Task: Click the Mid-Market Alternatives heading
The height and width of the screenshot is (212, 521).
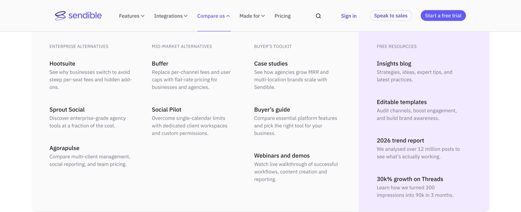Action: tap(182, 46)
